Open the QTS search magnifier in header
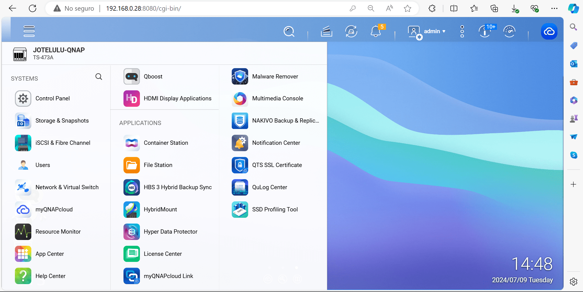Image resolution: width=583 pixels, height=292 pixels. 289,31
